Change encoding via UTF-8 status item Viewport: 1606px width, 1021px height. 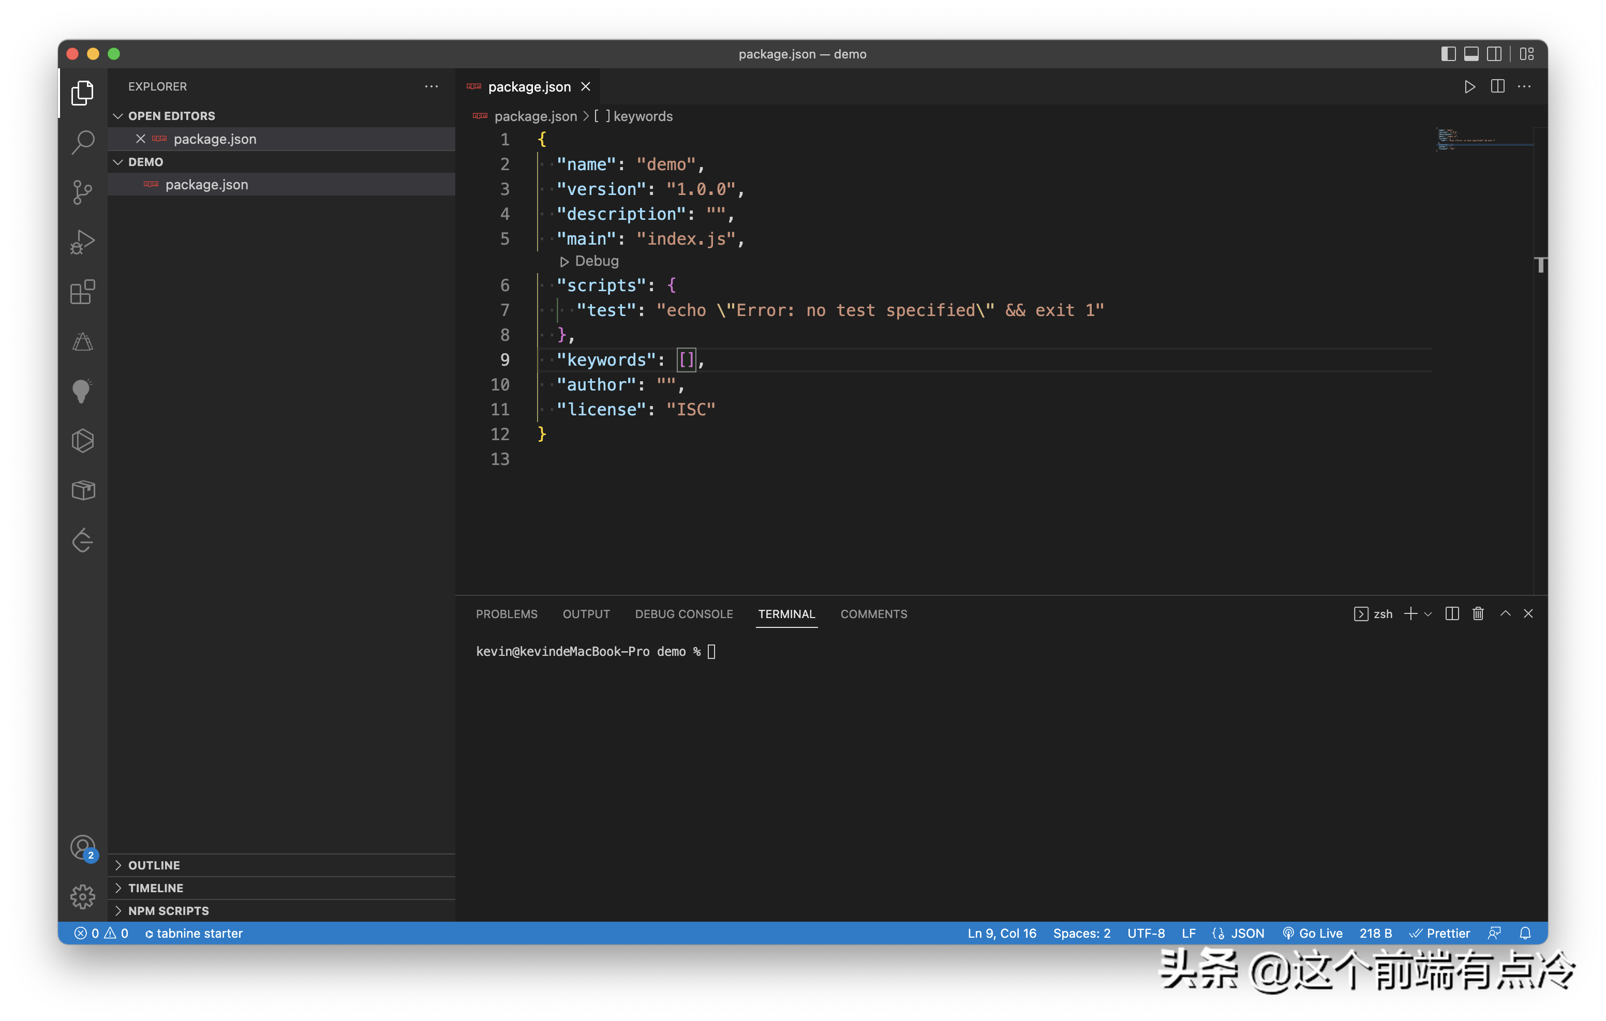(1146, 933)
